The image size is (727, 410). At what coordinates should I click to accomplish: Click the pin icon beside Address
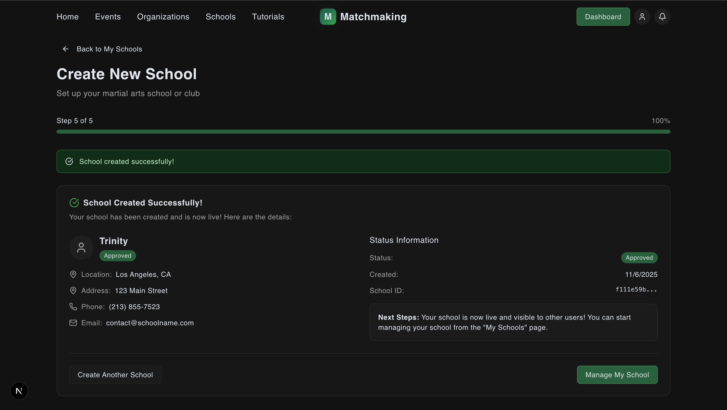[x=73, y=290]
